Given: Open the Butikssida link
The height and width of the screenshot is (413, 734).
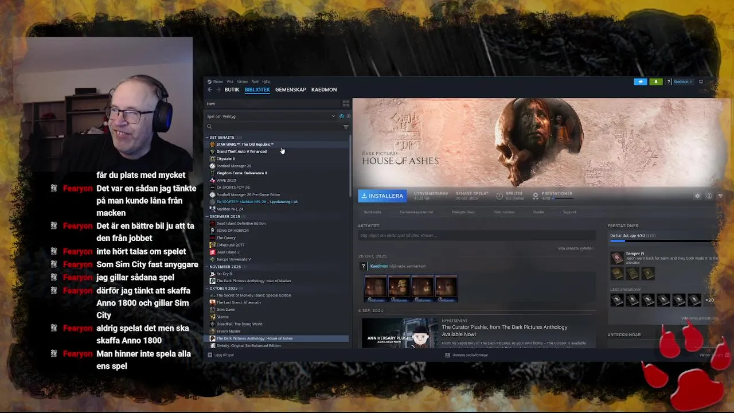Looking at the screenshot, I should pos(372,212).
